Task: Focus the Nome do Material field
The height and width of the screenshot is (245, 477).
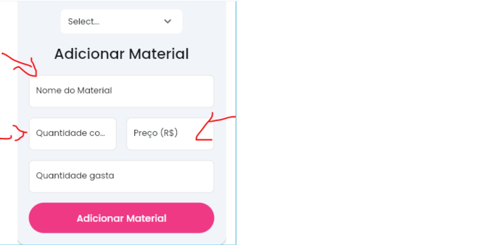Action: (x=121, y=91)
